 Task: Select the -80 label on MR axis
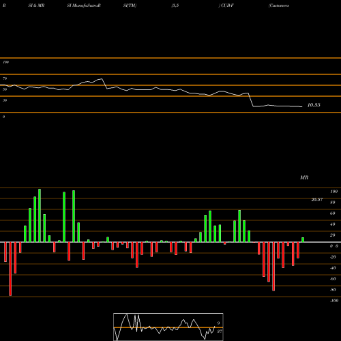click(x=333, y=290)
